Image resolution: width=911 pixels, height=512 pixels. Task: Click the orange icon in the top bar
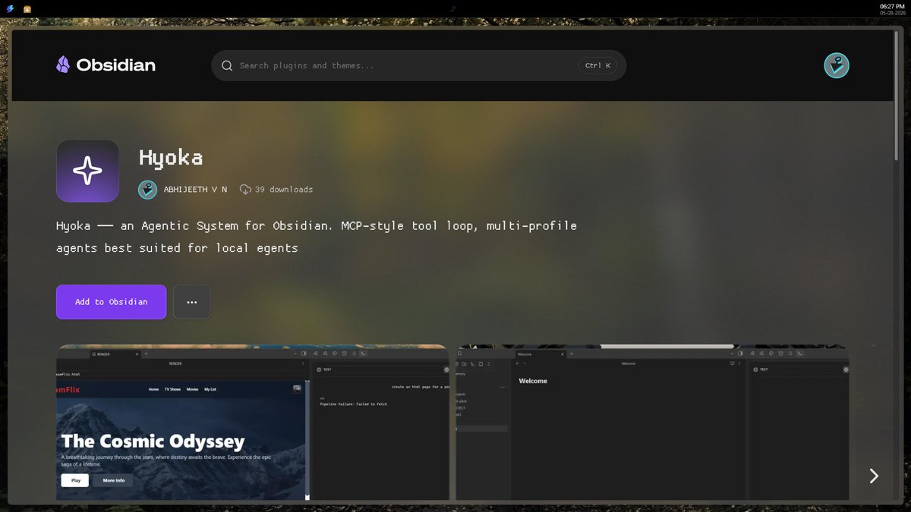tap(27, 9)
